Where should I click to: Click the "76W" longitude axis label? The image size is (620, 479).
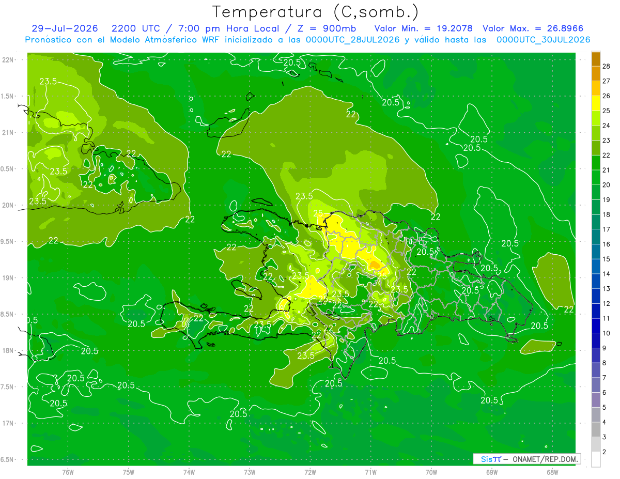[x=68, y=472]
